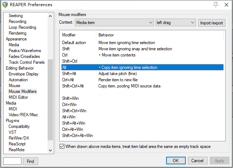Click the REAPER logo icon in title bar
The image size is (233, 168).
click(x=5, y=5)
